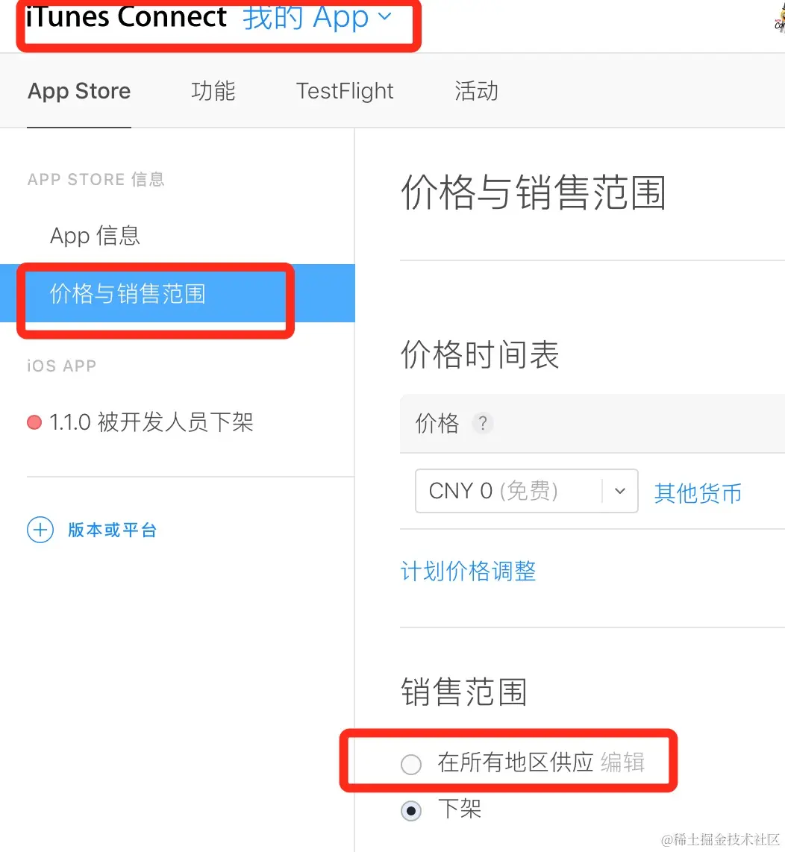The image size is (785, 852).
Task: Select App 信息 in the sidebar
Action: 95,236
